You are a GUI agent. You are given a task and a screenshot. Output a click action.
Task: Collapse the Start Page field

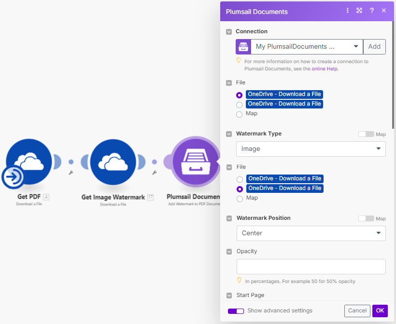coord(229,296)
